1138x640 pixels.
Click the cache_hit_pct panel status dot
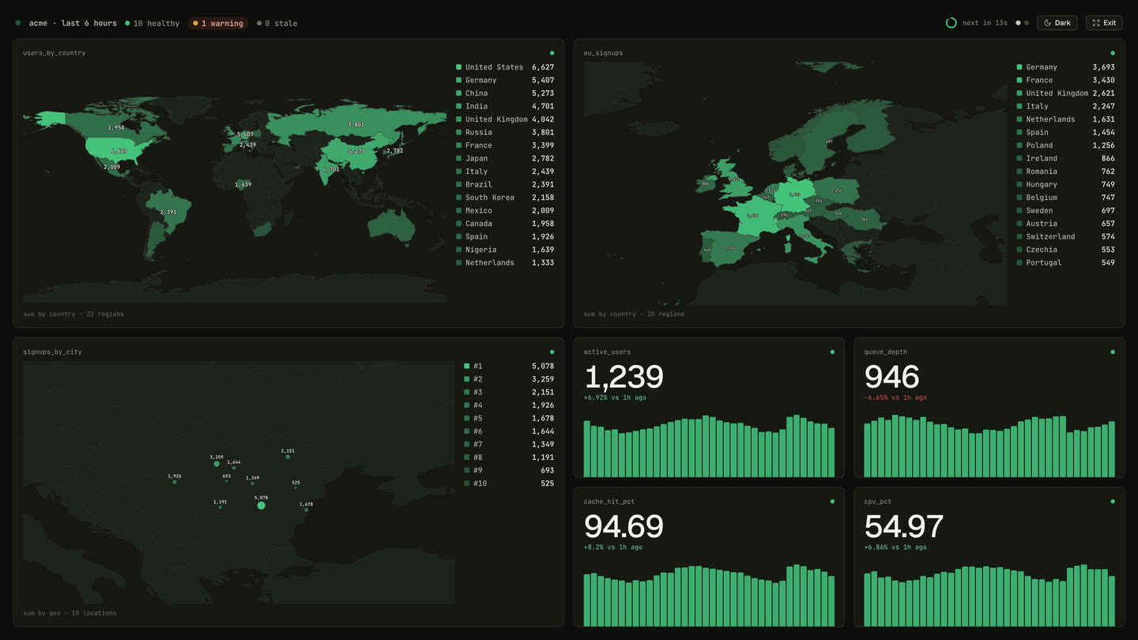point(832,501)
